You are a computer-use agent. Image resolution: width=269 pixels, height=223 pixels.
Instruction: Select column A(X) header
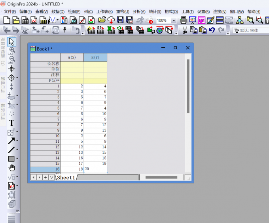pyautogui.click(x=72, y=58)
